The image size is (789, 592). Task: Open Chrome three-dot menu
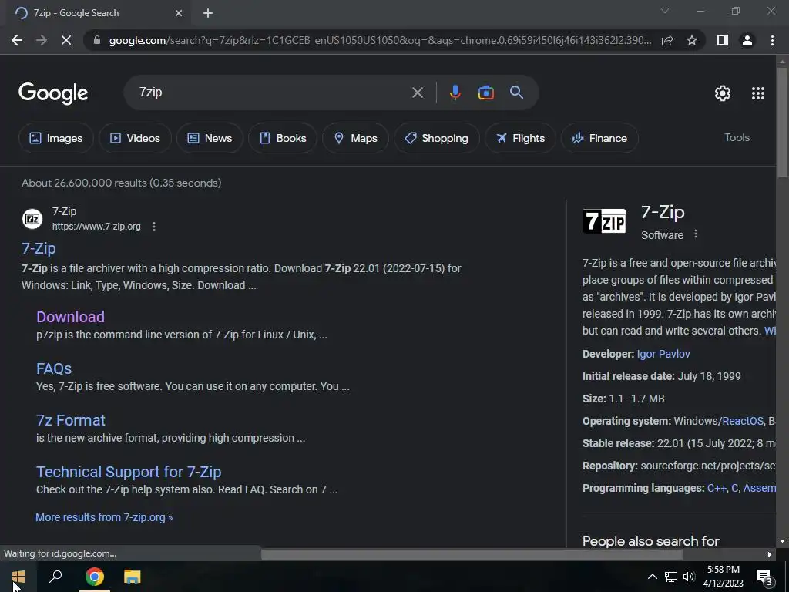tap(772, 40)
